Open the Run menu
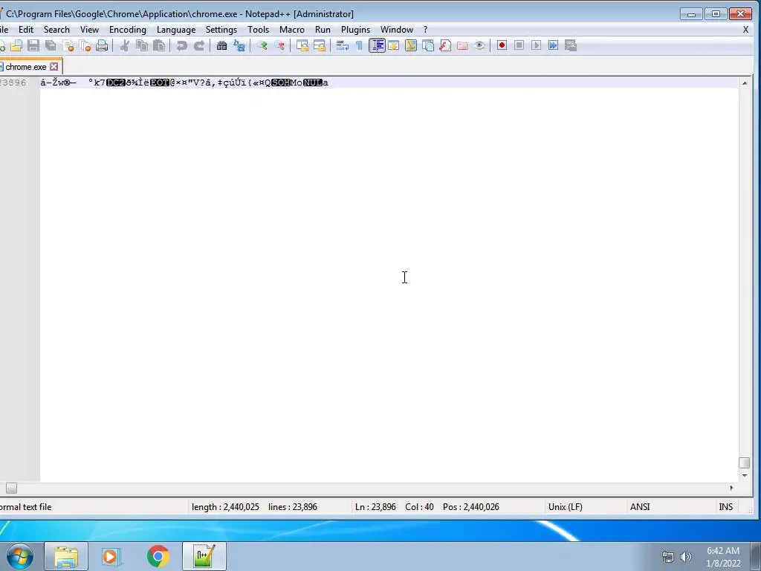Screen dimensions: 761x571 [x=323, y=30]
